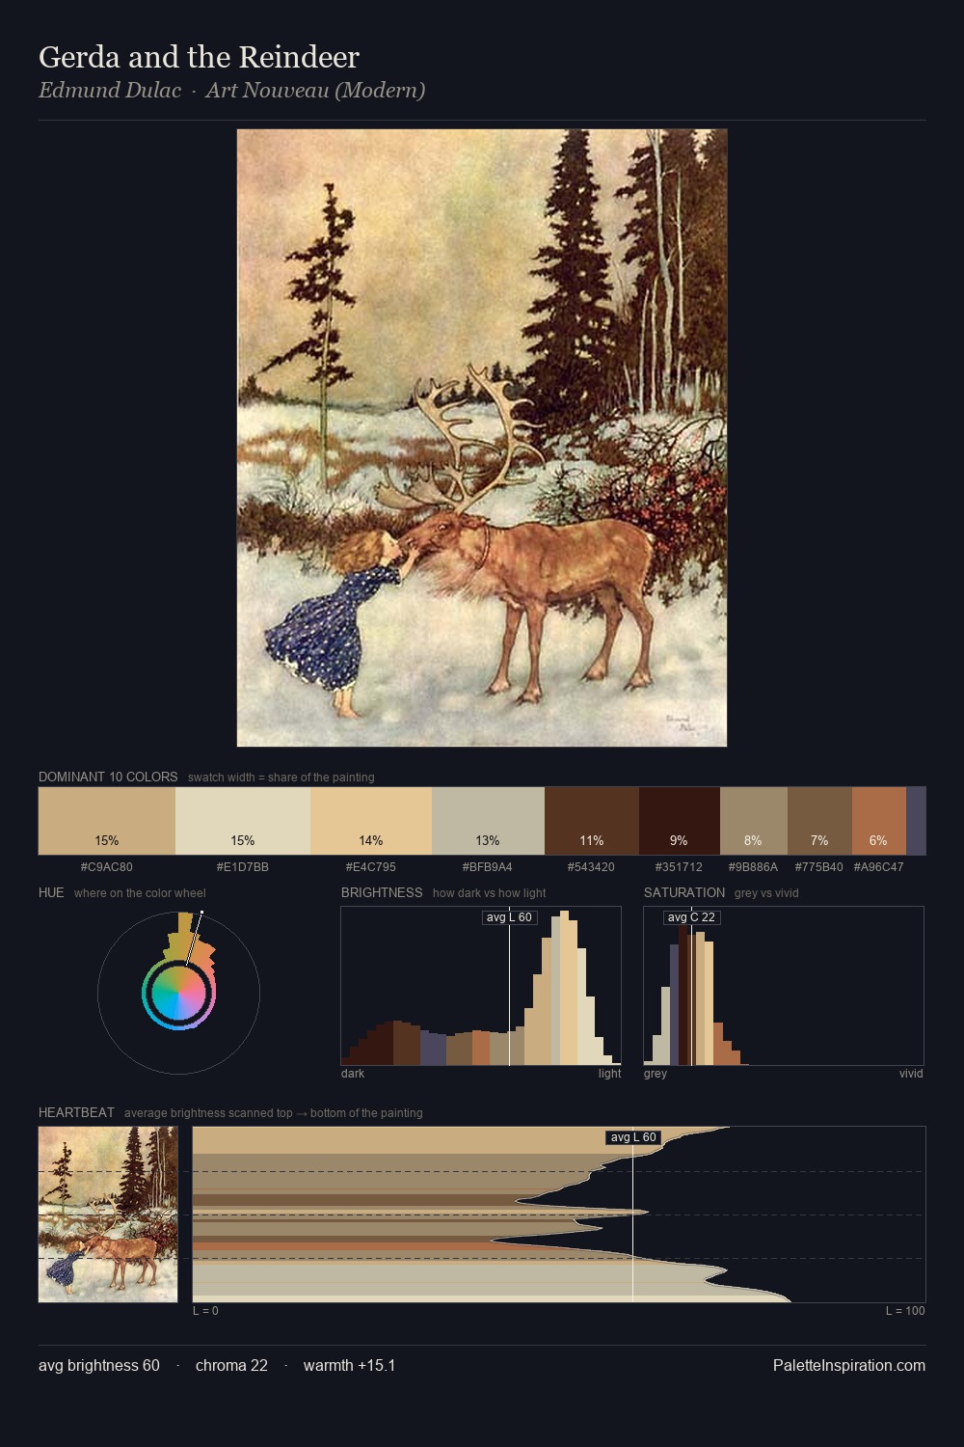Viewport: 964px width, 1447px height.
Task: Choose the #BFB9A4 grey-beige swatch
Action: [x=488, y=821]
